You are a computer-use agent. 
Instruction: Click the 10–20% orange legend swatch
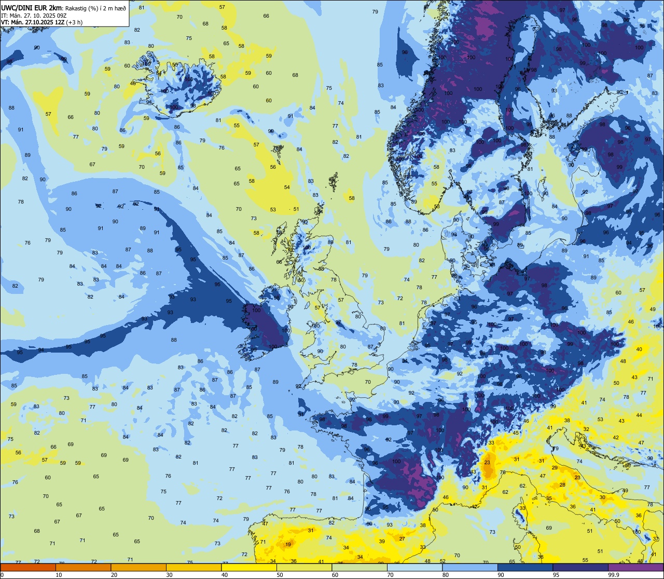coord(83,567)
